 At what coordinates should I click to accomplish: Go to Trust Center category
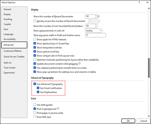click(x=10, y=68)
